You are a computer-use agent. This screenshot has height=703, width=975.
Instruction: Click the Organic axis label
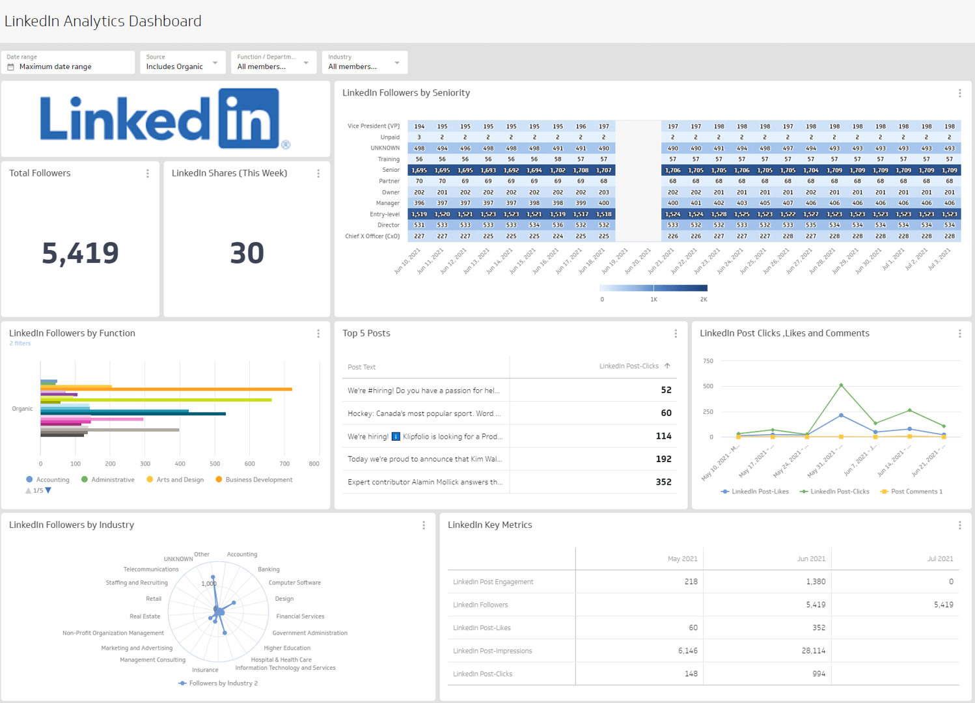pos(22,409)
